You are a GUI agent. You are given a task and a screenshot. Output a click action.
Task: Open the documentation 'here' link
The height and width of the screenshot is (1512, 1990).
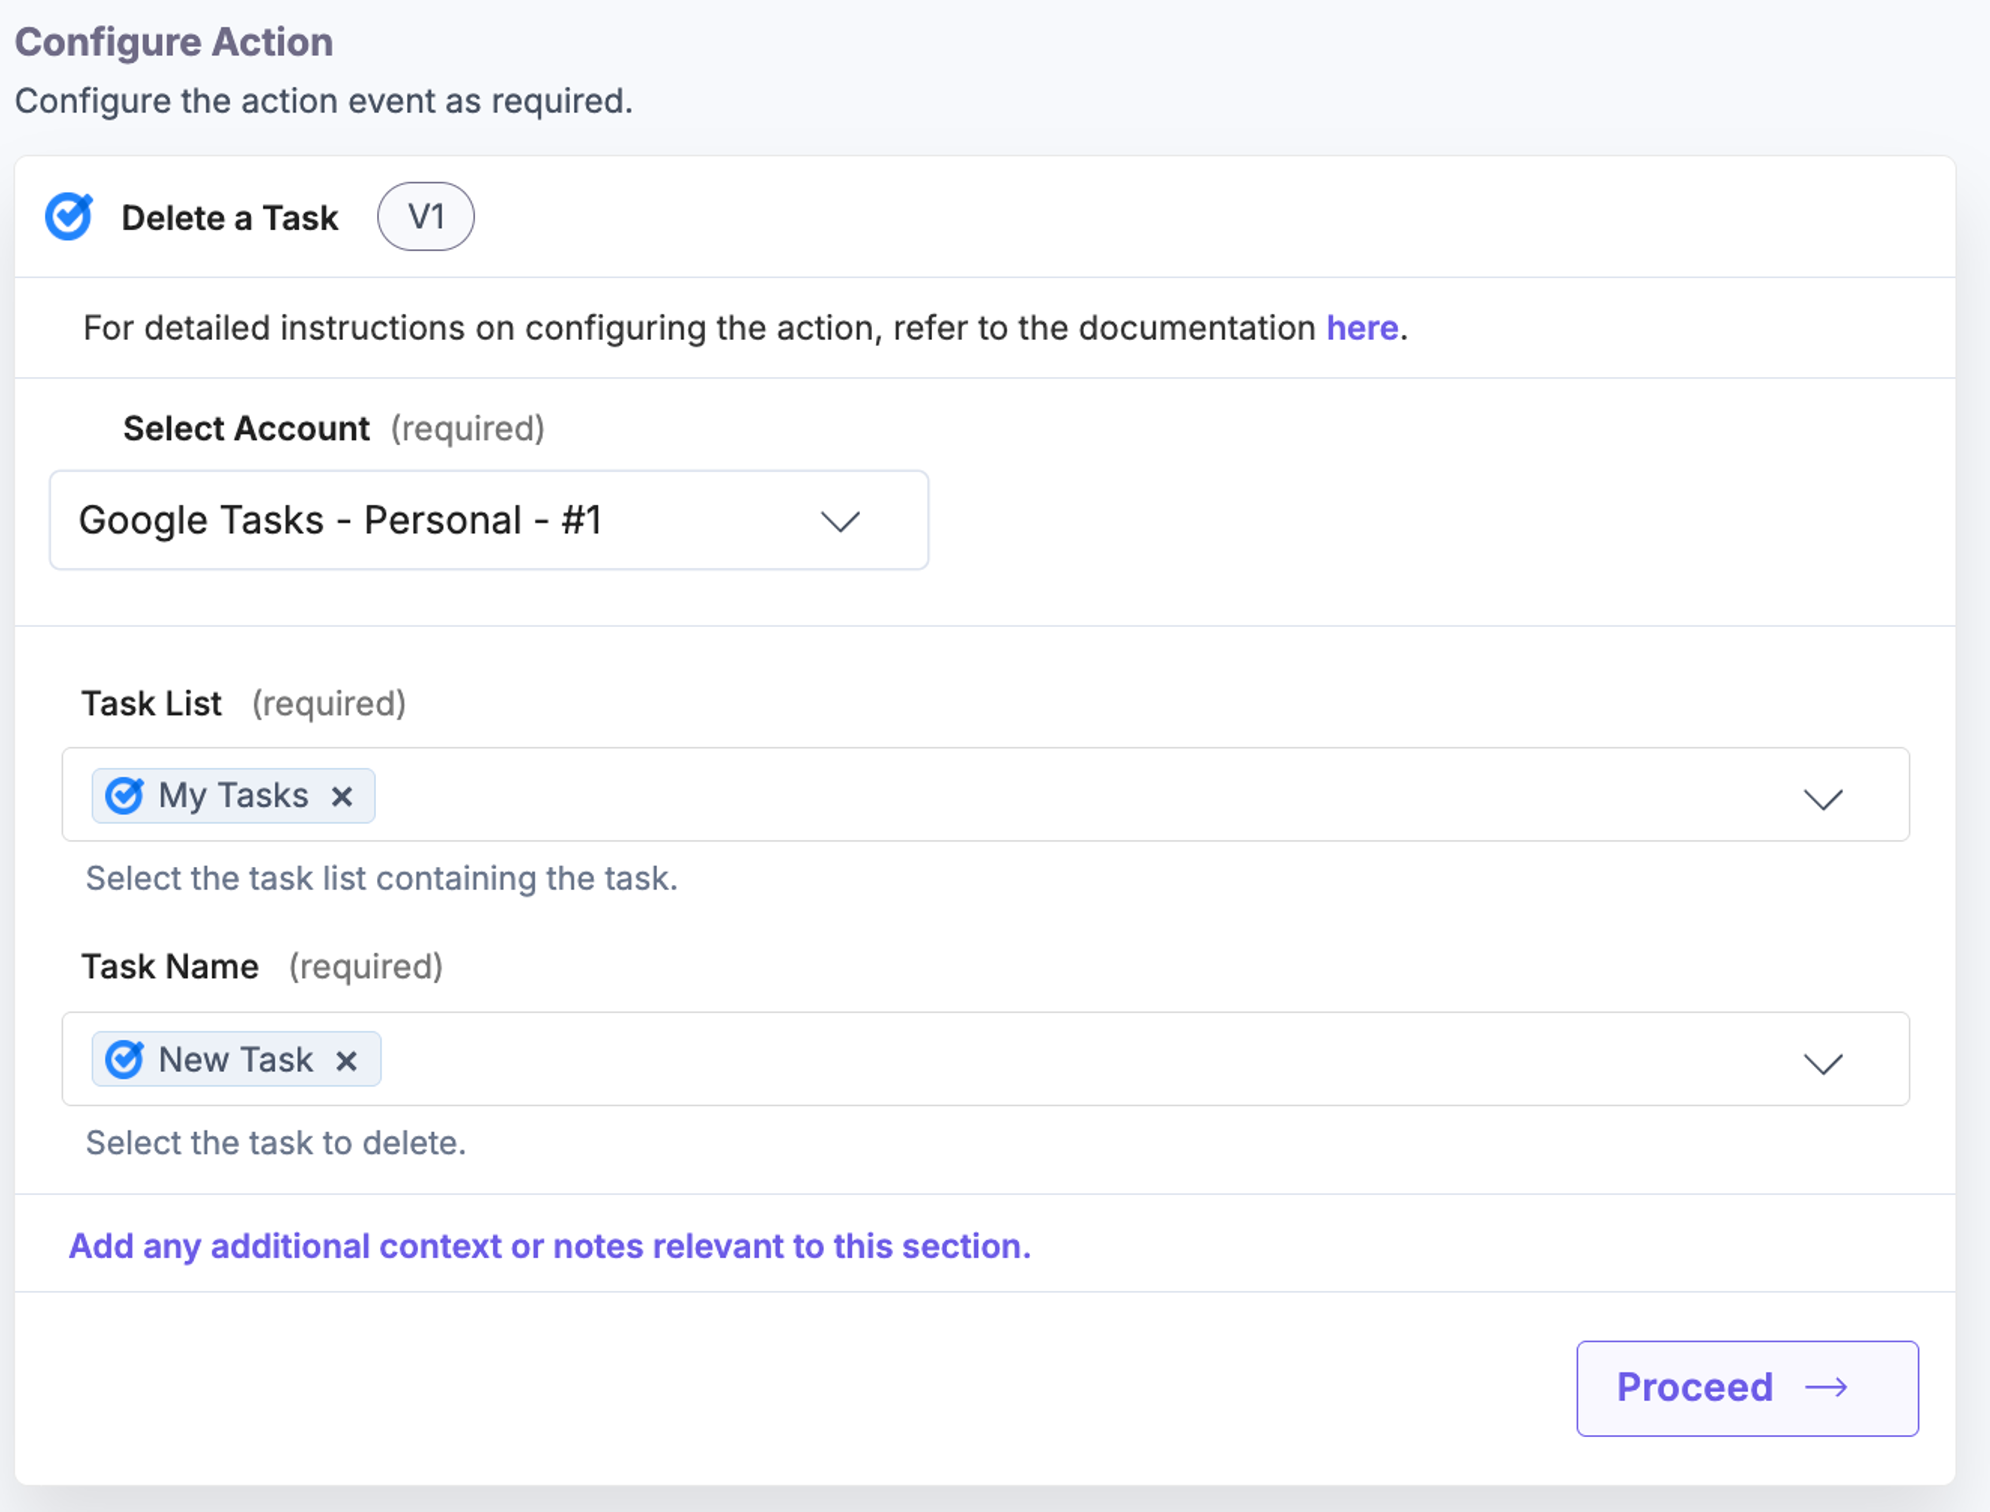[x=1362, y=328]
